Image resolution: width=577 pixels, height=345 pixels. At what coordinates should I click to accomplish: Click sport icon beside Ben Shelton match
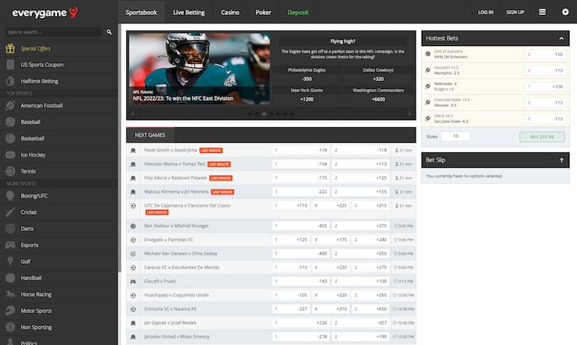pyautogui.click(x=133, y=226)
